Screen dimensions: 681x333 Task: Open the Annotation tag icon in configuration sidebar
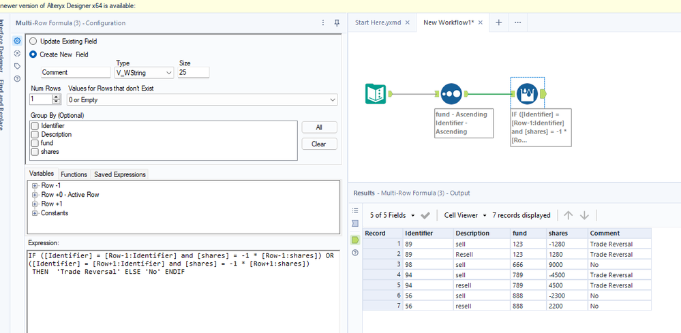pos(17,66)
